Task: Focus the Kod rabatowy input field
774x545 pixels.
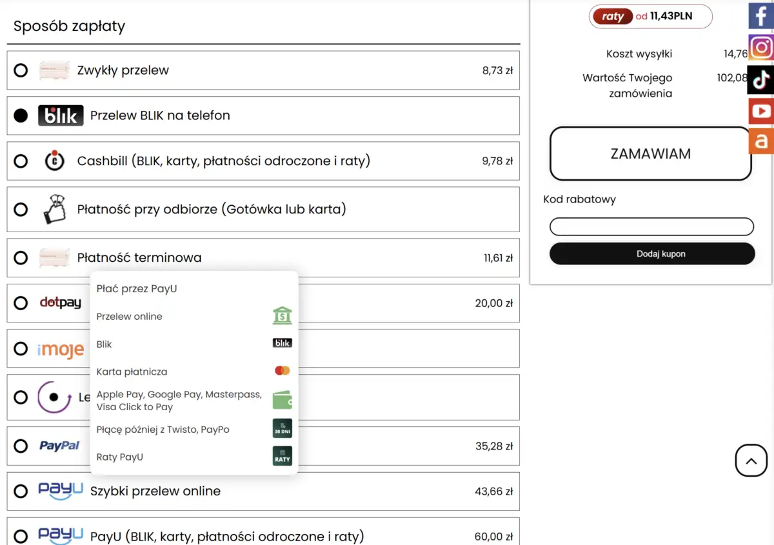Action: coord(651,226)
